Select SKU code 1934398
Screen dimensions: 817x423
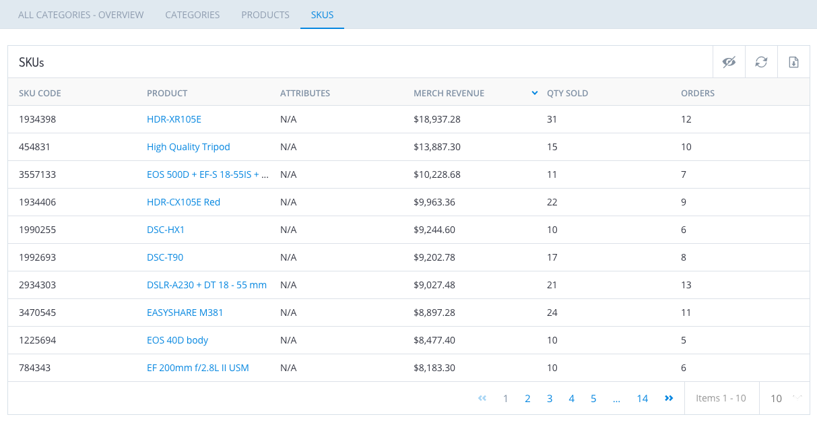(x=37, y=119)
